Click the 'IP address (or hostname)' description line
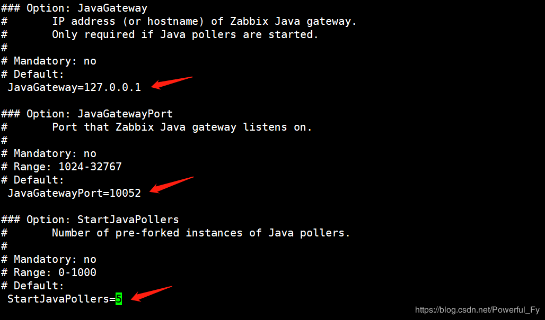545x320 pixels. (x=179, y=22)
